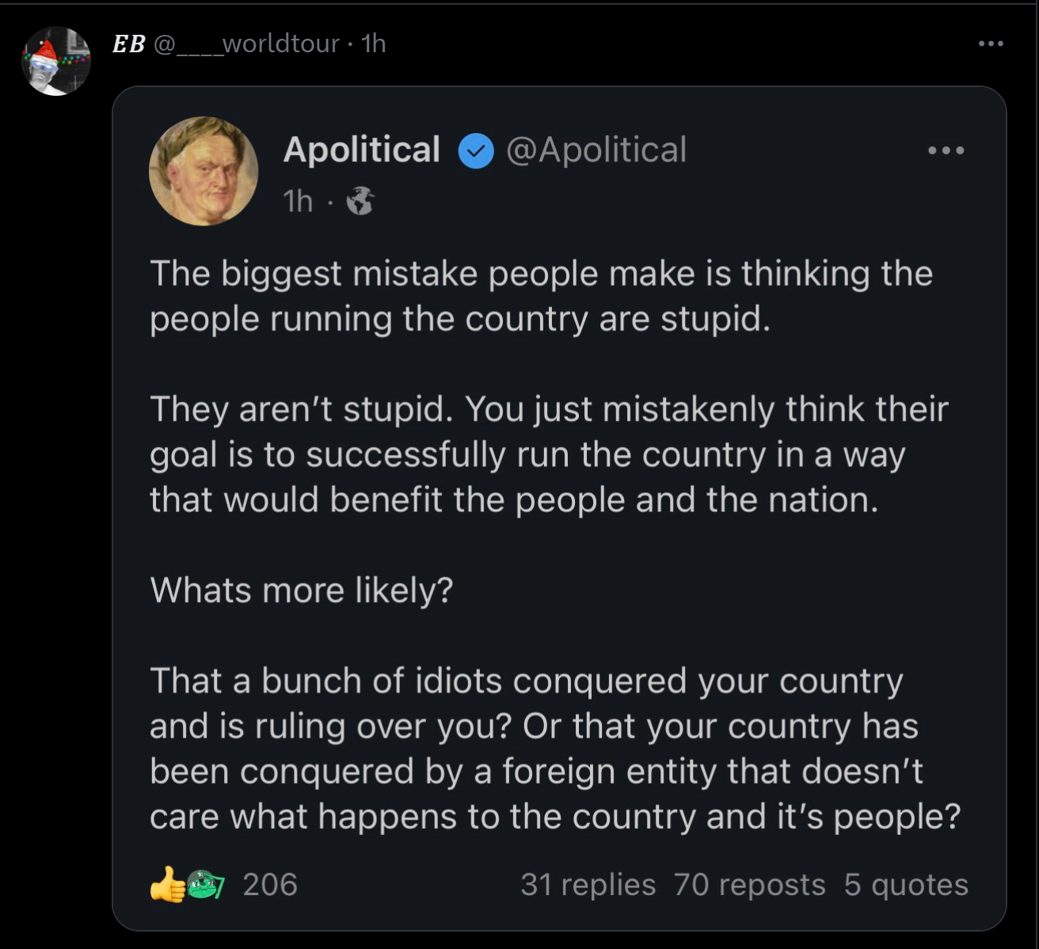Open the @Apolitical handle

pos(596,150)
